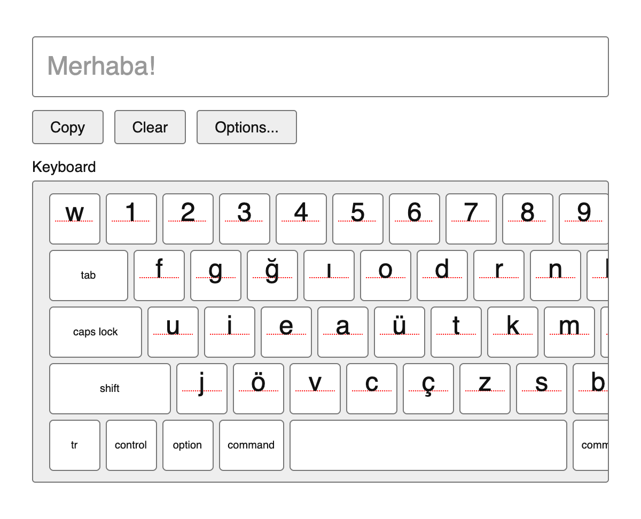The image size is (641, 519).
Task: Toggle the option modifier key
Action: click(188, 445)
